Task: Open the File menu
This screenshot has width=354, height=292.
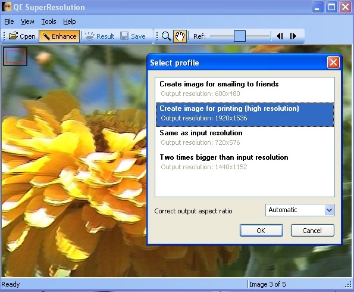Action: 9,21
